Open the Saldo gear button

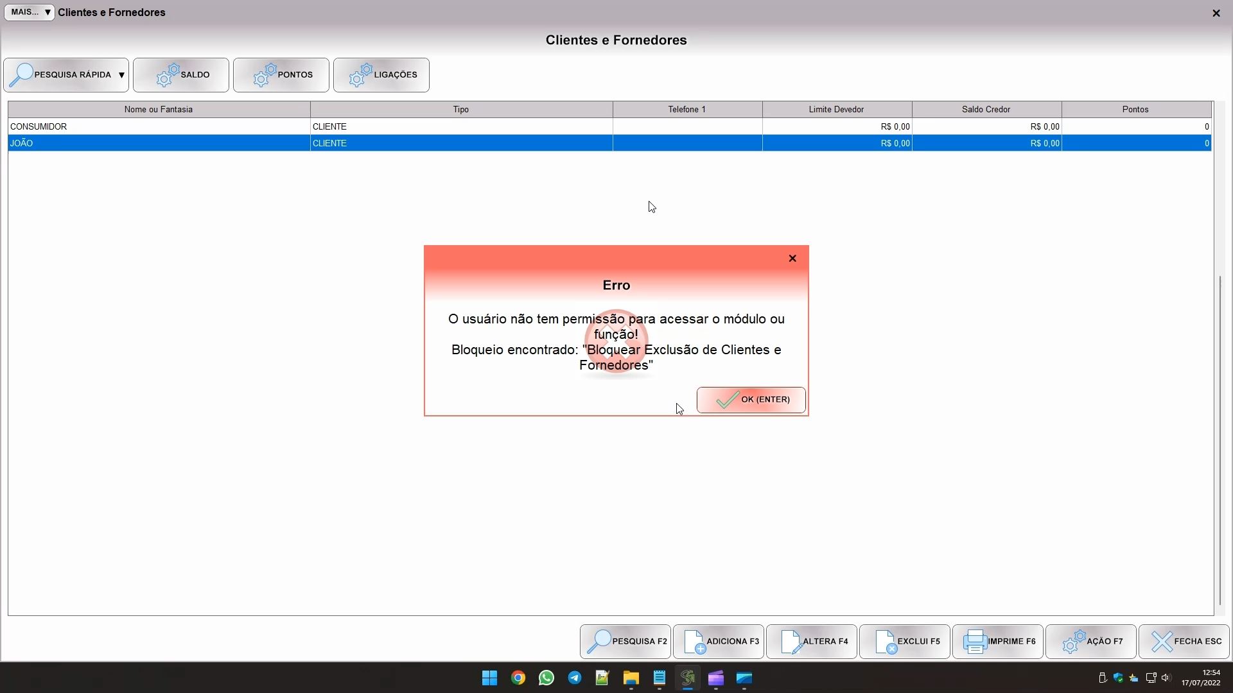[181, 75]
